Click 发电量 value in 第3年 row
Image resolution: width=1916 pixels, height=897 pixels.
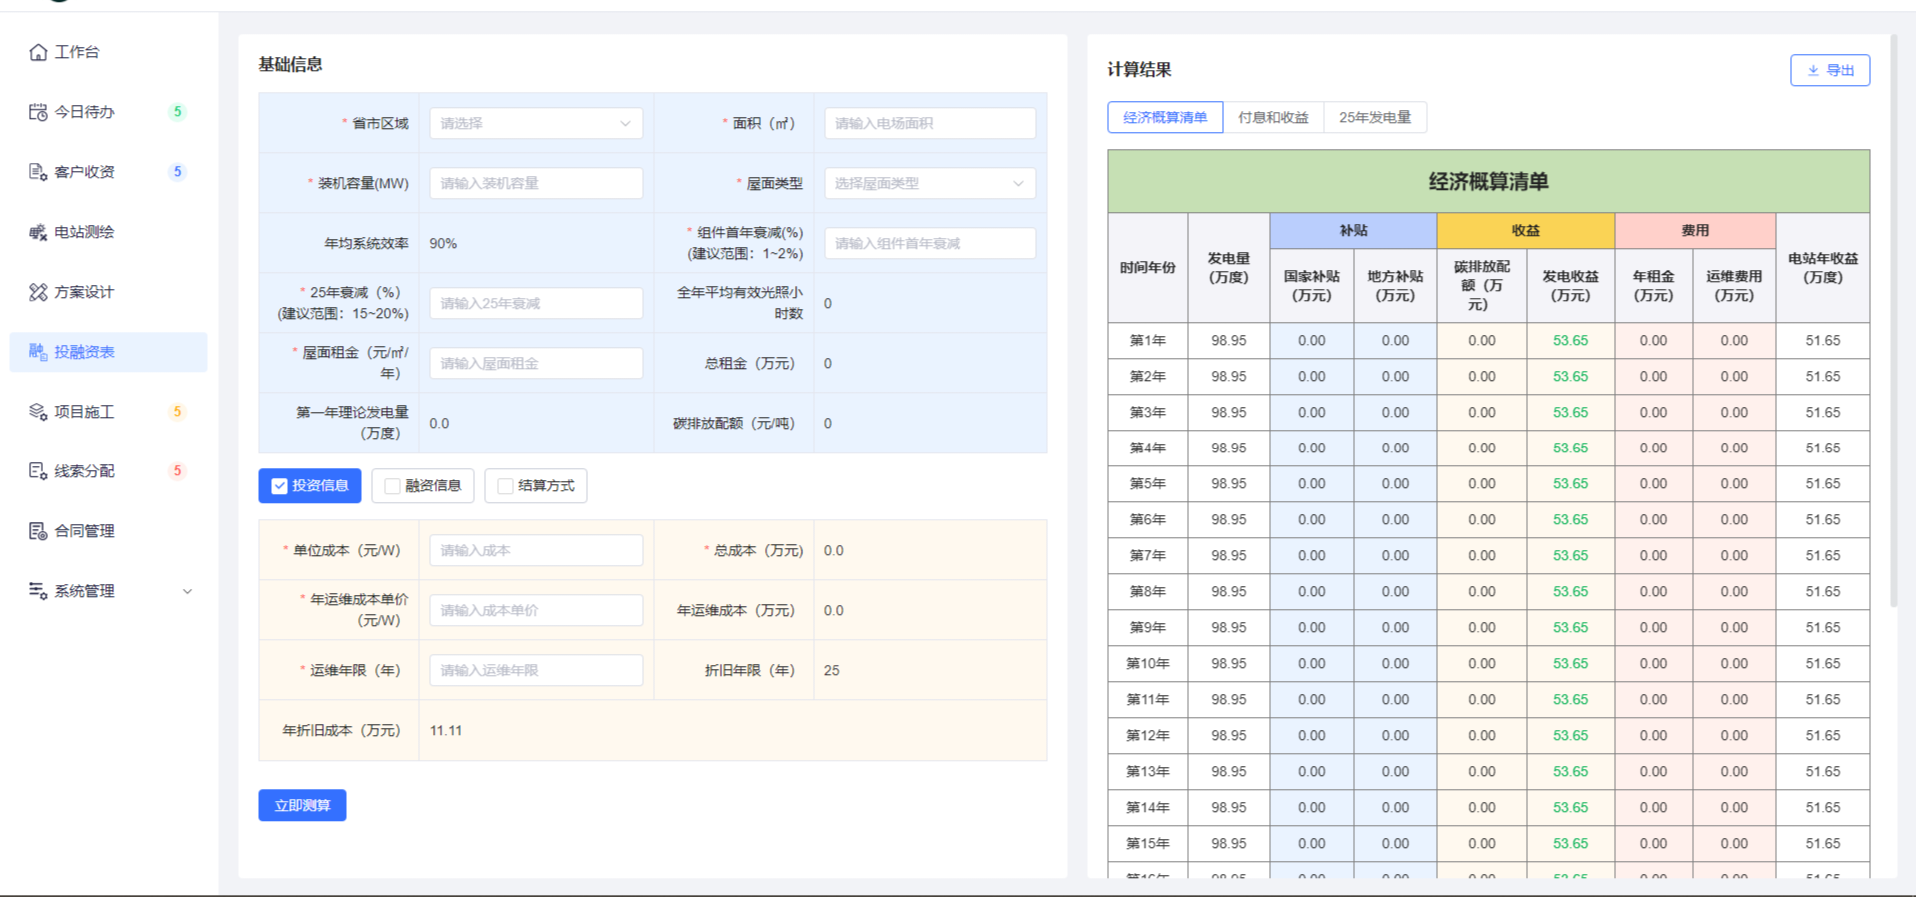tap(1229, 413)
